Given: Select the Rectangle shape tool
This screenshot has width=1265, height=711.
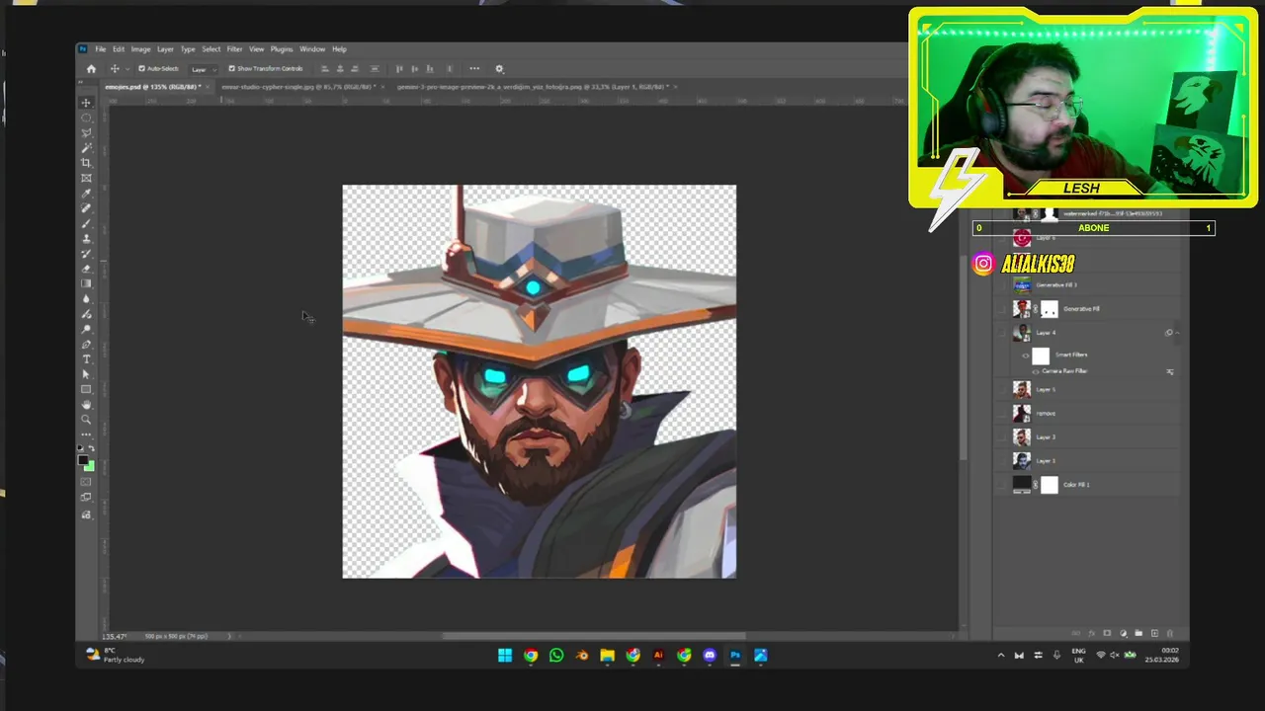Looking at the screenshot, I should point(86,389).
